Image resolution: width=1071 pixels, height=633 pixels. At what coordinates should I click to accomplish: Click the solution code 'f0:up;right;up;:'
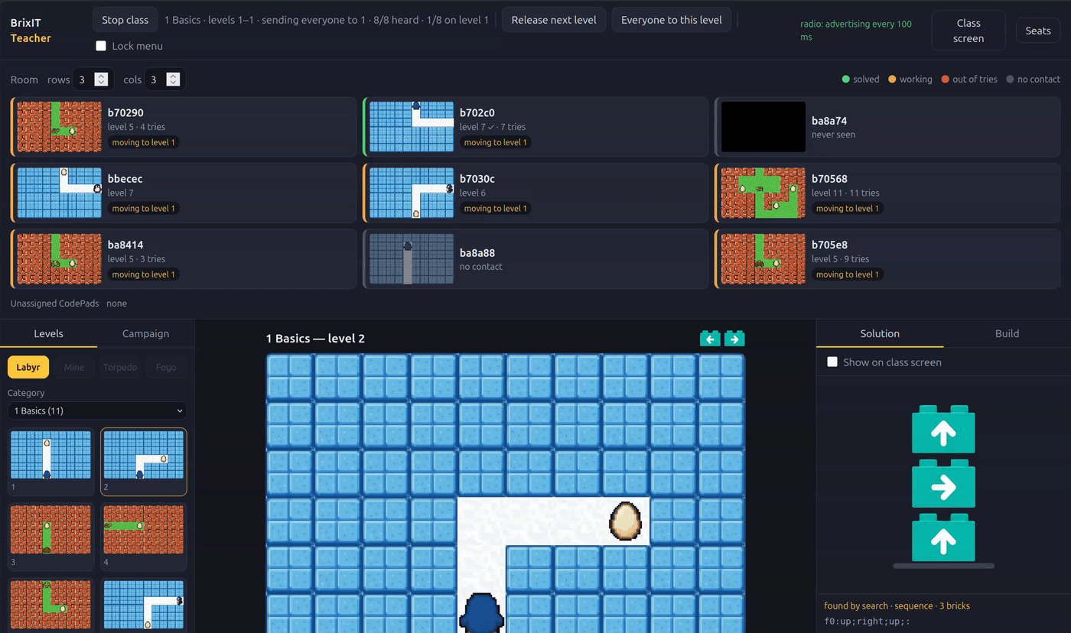tap(868, 622)
